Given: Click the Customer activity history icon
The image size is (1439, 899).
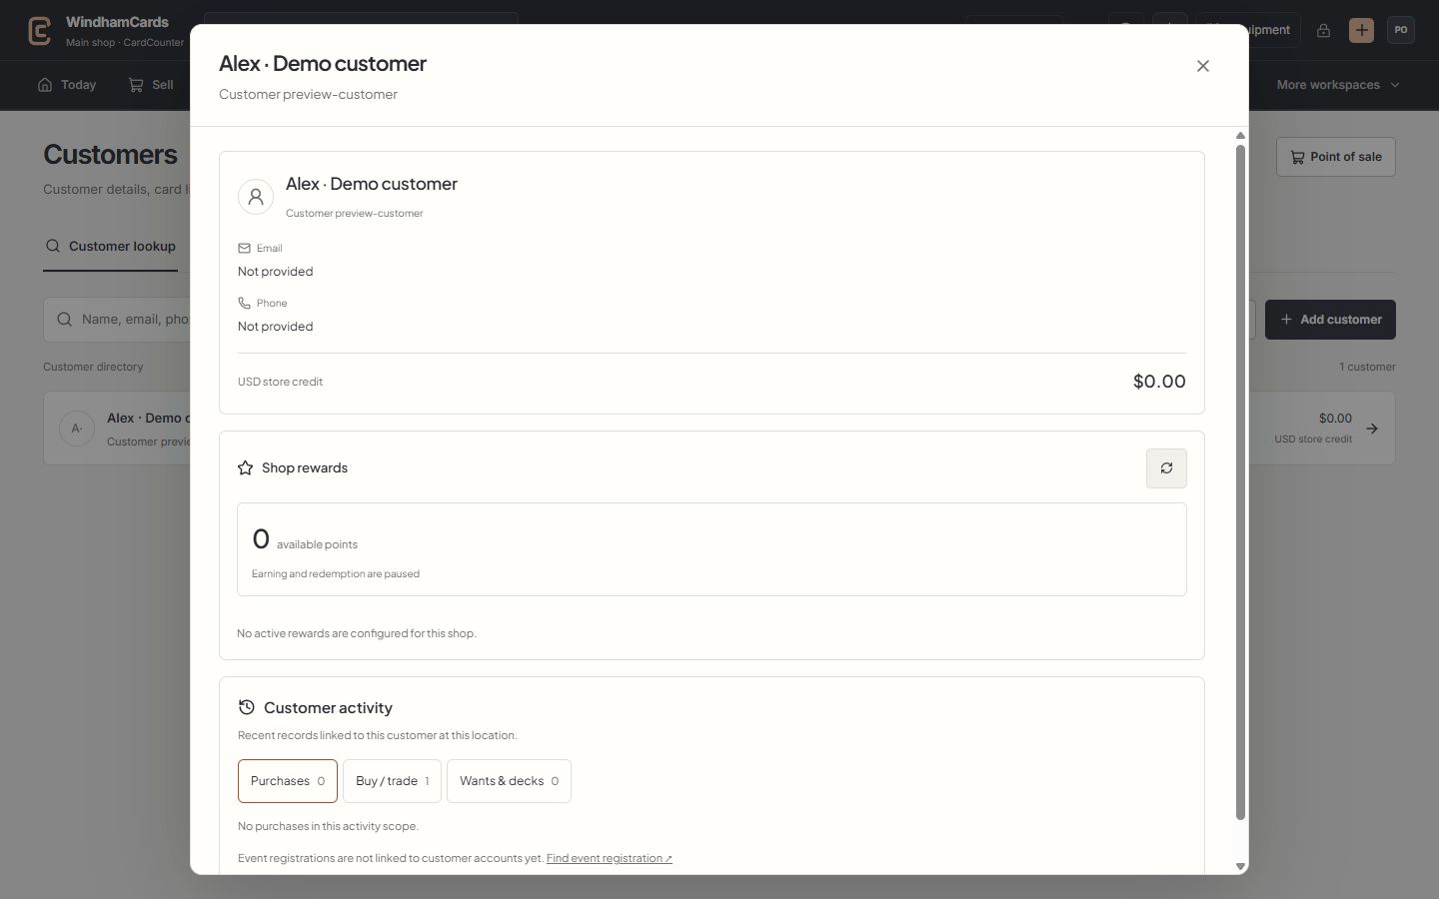Looking at the screenshot, I should (x=247, y=707).
